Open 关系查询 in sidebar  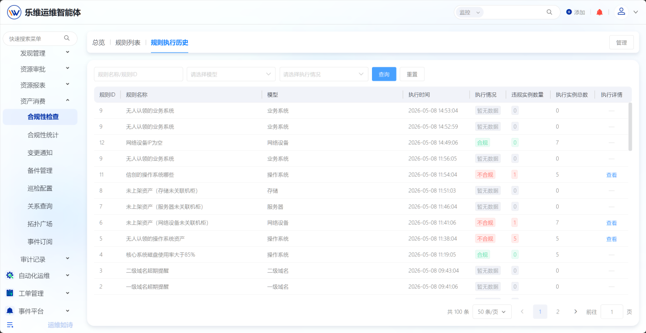pos(40,206)
